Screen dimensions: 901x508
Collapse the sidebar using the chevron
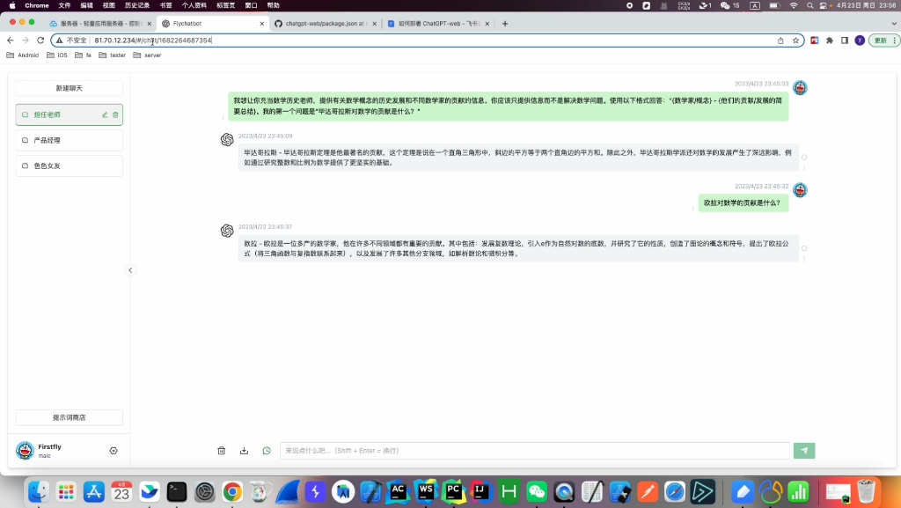pyautogui.click(x=131, y=270)
